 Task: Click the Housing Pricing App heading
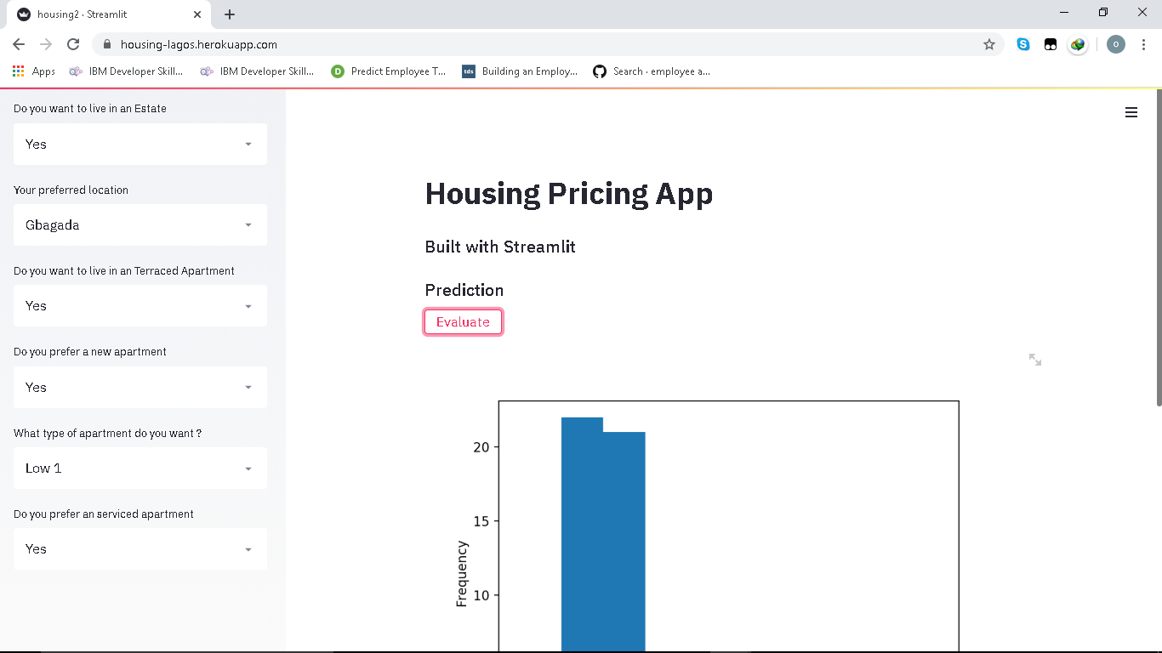coord(569,194)
